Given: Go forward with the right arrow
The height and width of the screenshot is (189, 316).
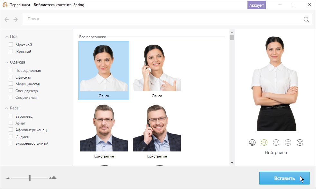Looking at the screenshot, I should tap(15, 20).
